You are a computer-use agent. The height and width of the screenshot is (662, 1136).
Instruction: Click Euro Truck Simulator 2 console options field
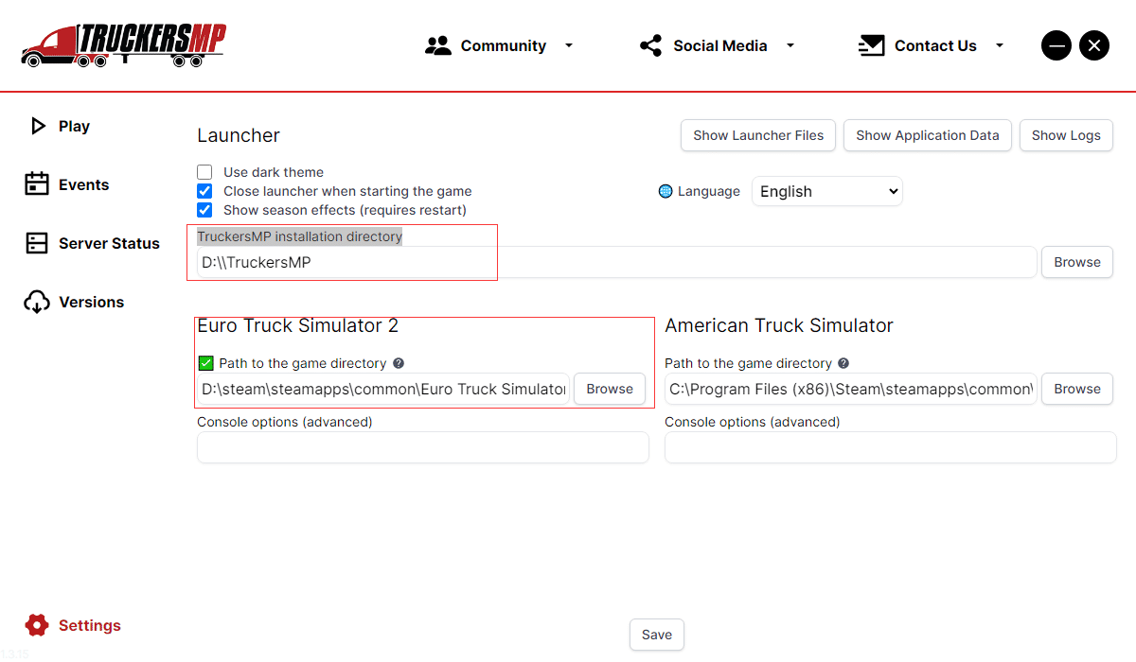422,447
